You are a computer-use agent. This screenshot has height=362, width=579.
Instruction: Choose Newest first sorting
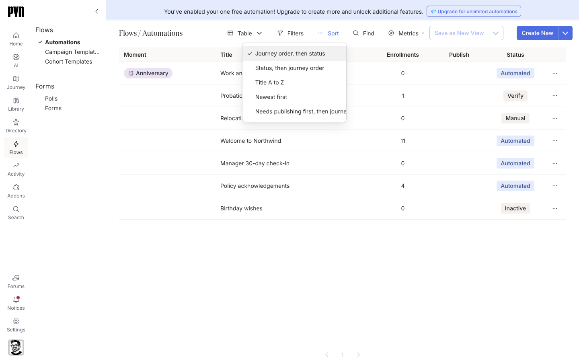click(x=294, y=97)
